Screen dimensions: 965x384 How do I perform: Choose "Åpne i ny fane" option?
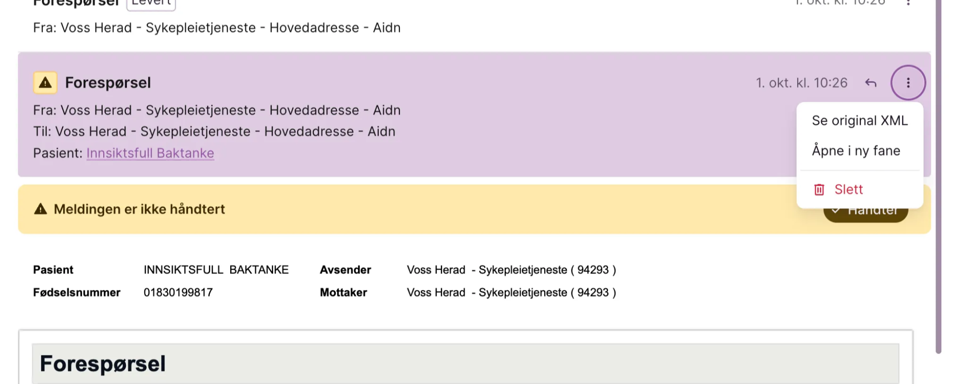coord(855,151)
